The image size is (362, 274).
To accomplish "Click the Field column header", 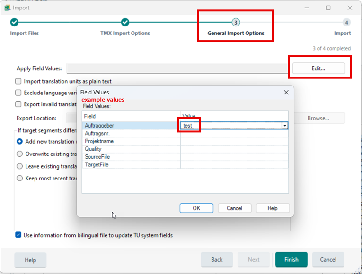I will 131,116.
